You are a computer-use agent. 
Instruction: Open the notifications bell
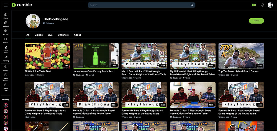tap(263, 5)
